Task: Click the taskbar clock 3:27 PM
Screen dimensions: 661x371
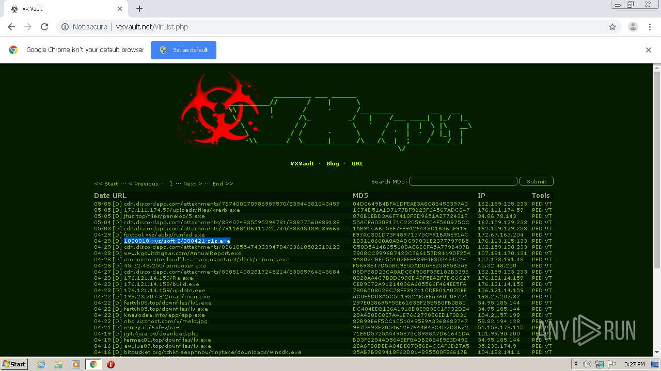Action: (x=634, y=364)
